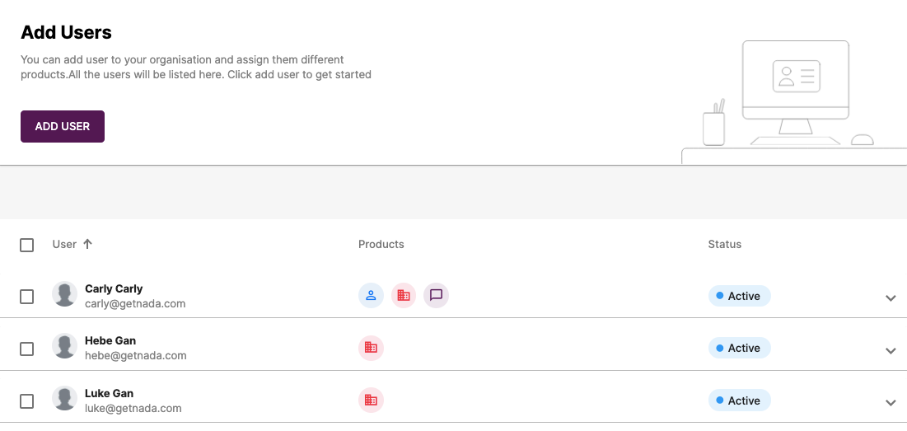Click Luke Gan's profile avatar
Image resolution: width=907 pixels, height=431 pixels.
point(65,399)
